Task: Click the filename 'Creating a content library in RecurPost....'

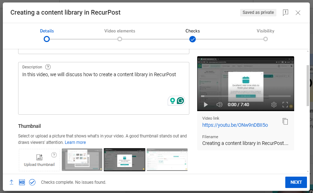Action: tap(245, 143)
